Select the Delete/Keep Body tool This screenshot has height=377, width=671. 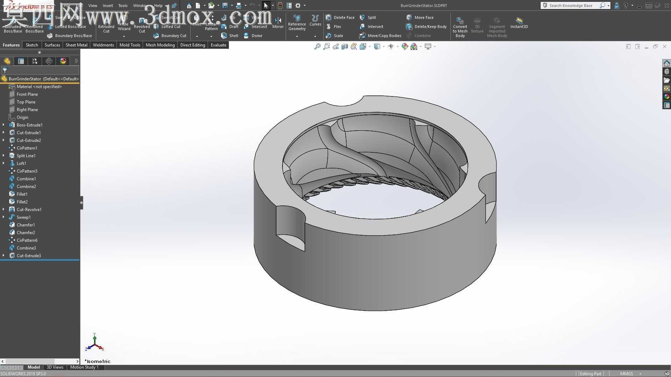(x=426, y=27)
